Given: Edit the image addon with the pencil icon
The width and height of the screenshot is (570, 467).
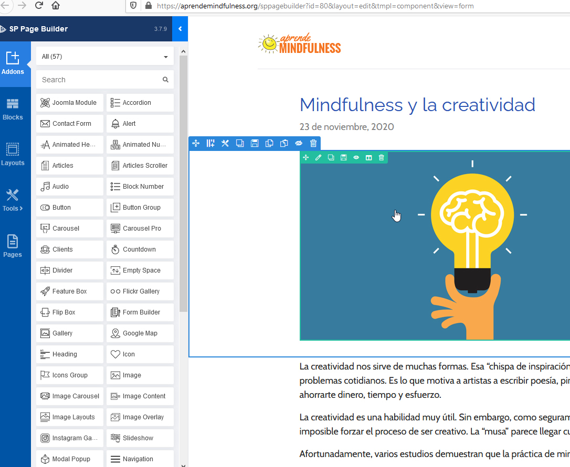Looking at the screenshot, I should 318,158.
